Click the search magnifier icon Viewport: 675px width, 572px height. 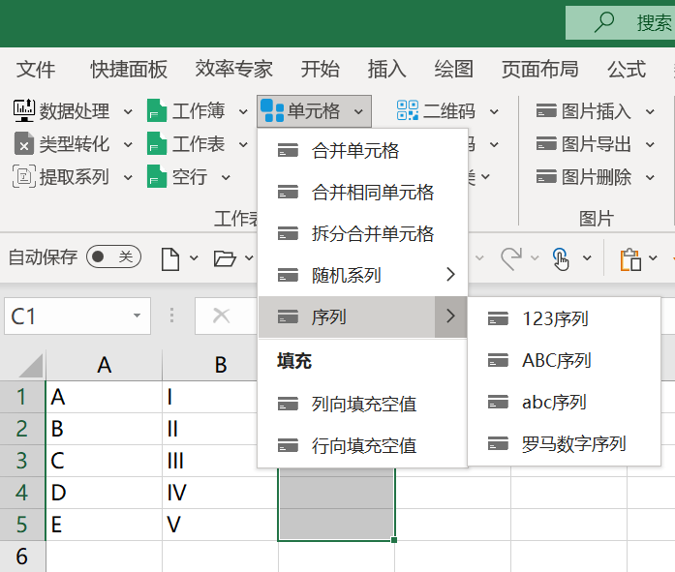coord(604,21)
